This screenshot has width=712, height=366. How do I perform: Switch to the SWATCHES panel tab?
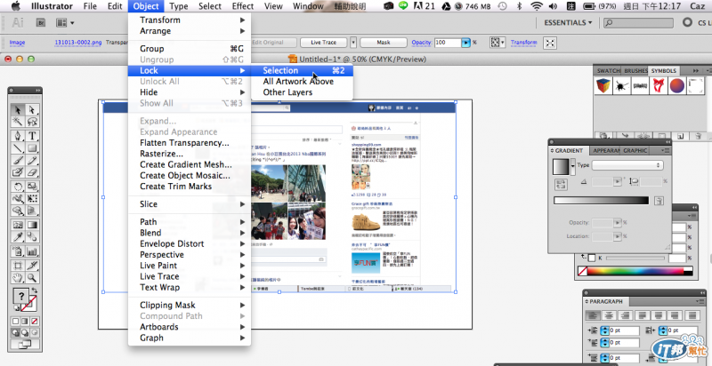click(608, 71)
